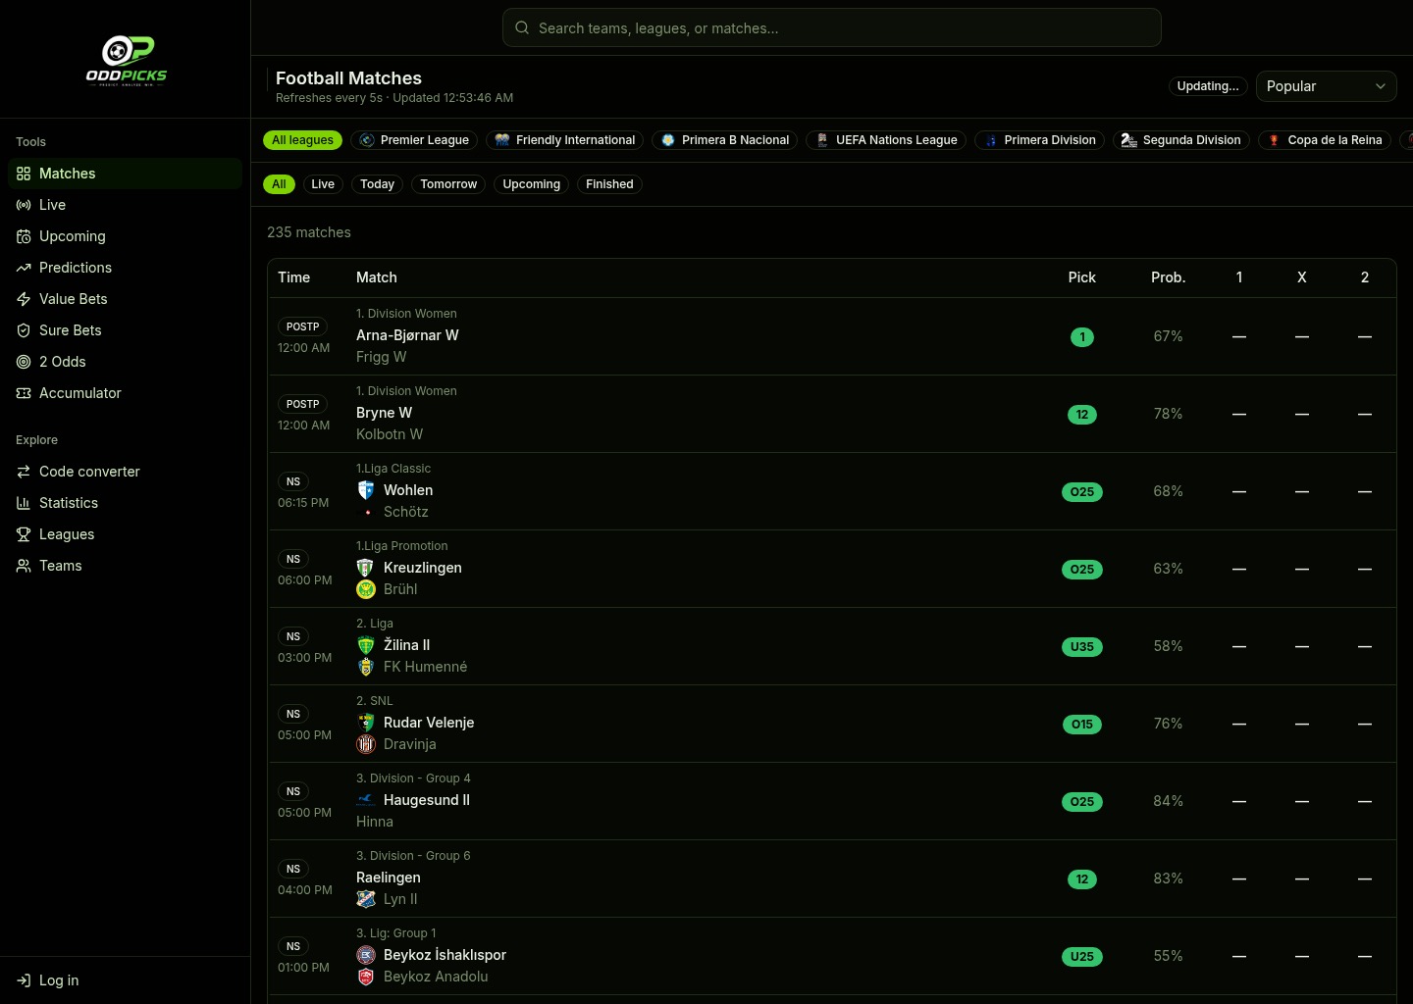
Task: Click the U25 pick badge for Beykoz İshaklıspor
Action: pos(1082,957)
